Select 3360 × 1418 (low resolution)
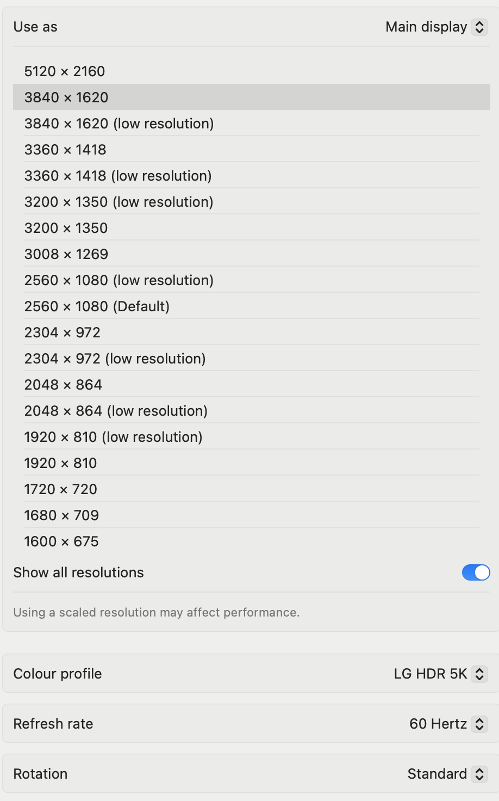Image resolution: width=499 pixels, height=801 pixels. pyautogui.click(x=118, y=176)
